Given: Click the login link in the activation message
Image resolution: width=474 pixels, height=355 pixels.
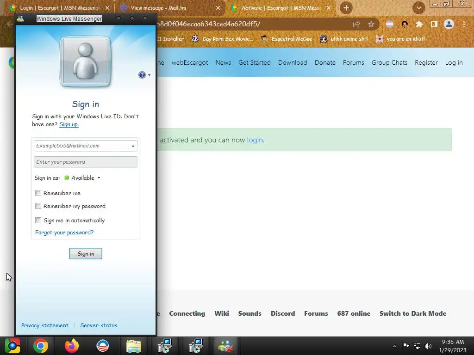Looking at the screenshot, I should point(255,140).
